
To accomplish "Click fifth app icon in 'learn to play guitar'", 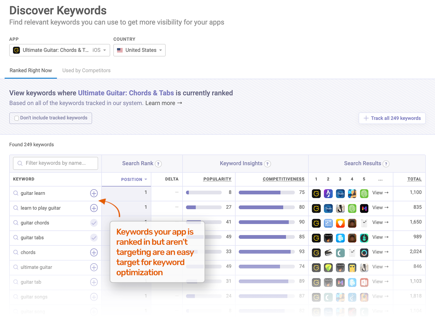I will coord(364,208).
